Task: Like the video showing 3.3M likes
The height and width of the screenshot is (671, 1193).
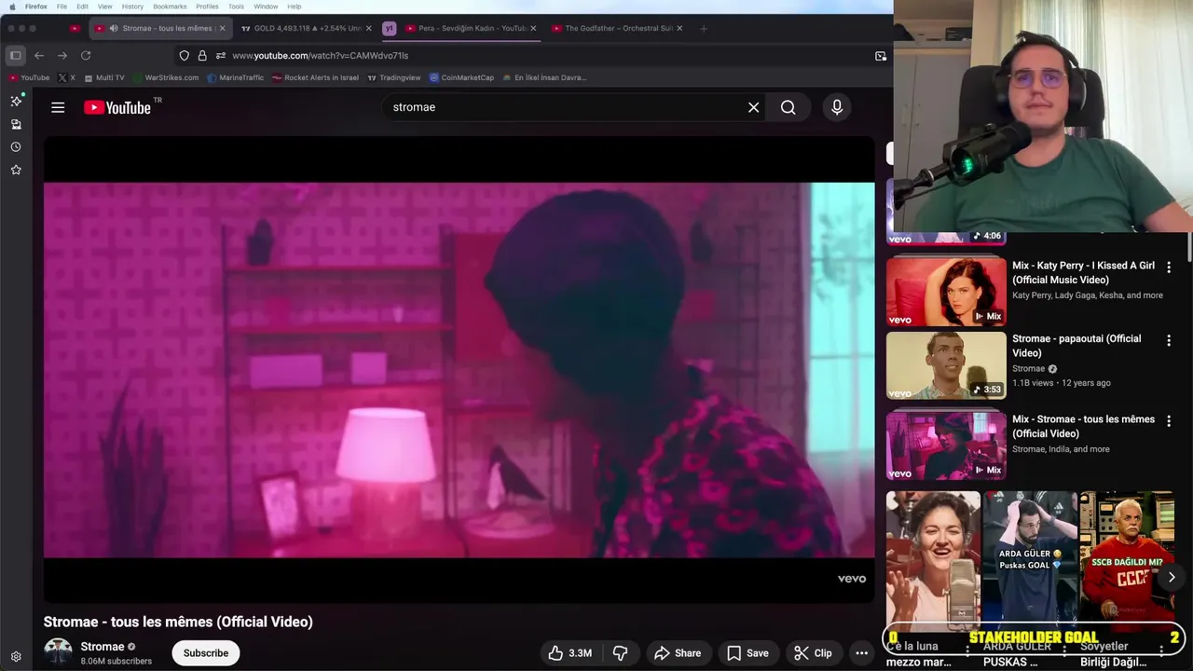Action: (570, 653)
